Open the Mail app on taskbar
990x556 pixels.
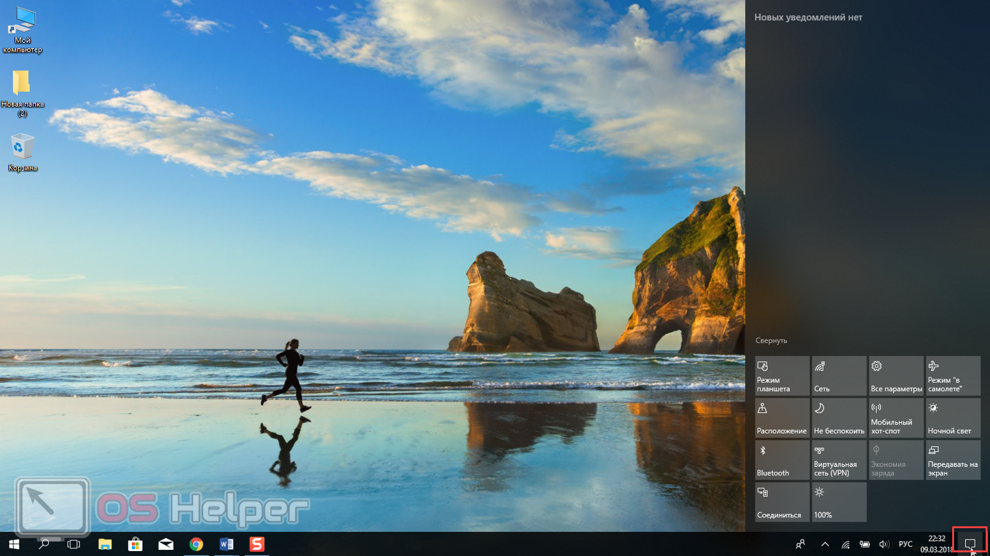pyautogui.click(x=166, y=544)
